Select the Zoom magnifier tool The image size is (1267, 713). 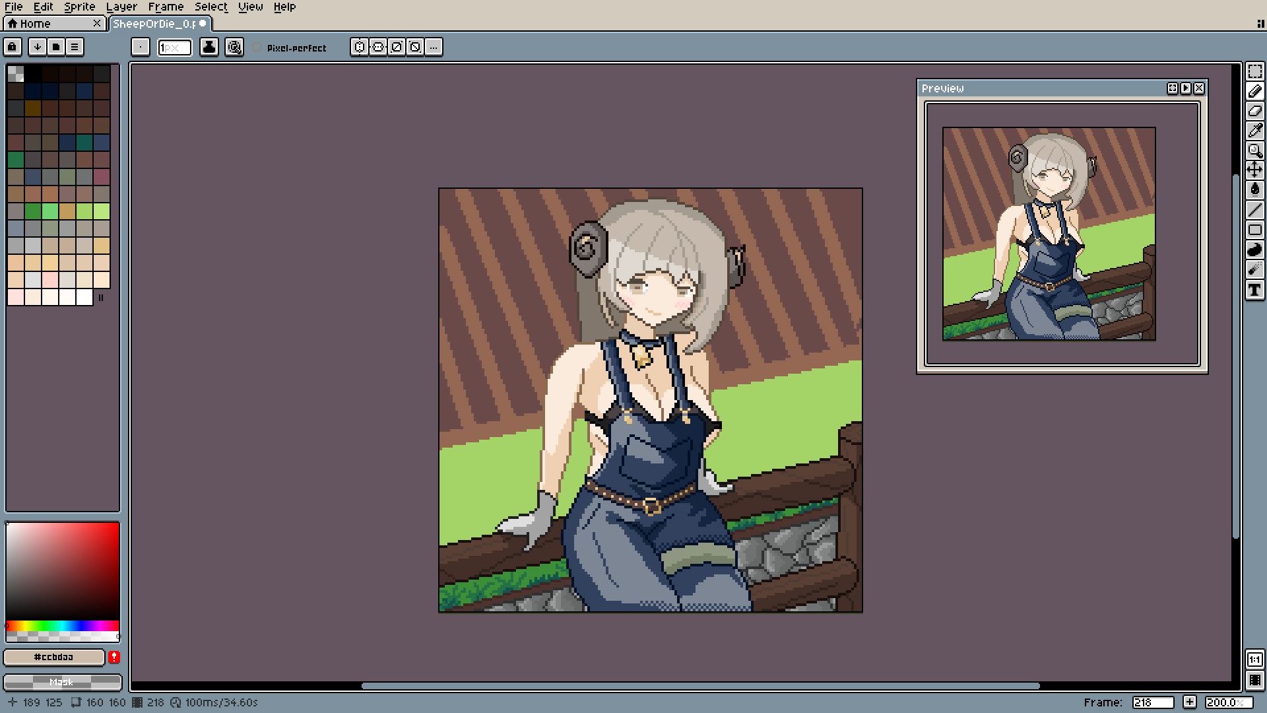[1254, 151]
